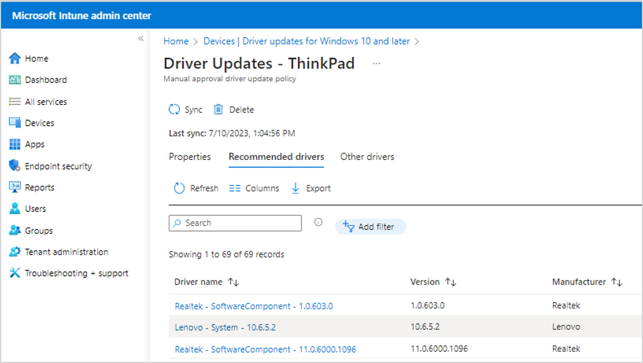
Task: Click the Columns layout icon
Action: (235, 188)
